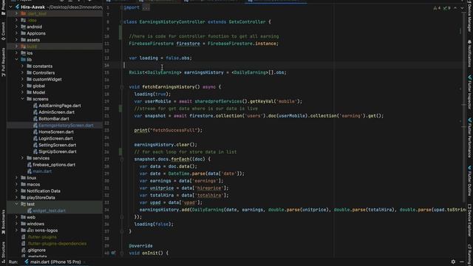Expand the AppIcons folder
473x266 pixels.
tap(16, 33)
